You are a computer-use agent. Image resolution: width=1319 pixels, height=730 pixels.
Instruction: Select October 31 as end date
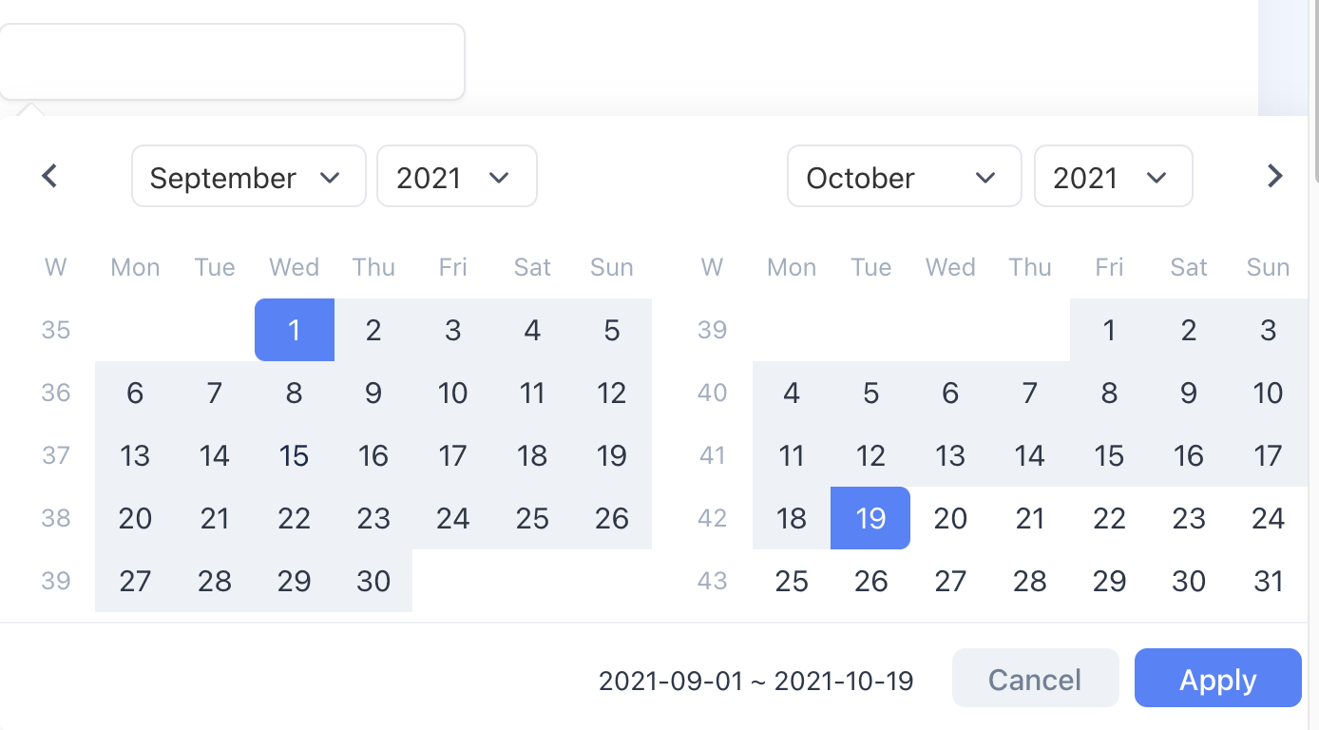1268,581
